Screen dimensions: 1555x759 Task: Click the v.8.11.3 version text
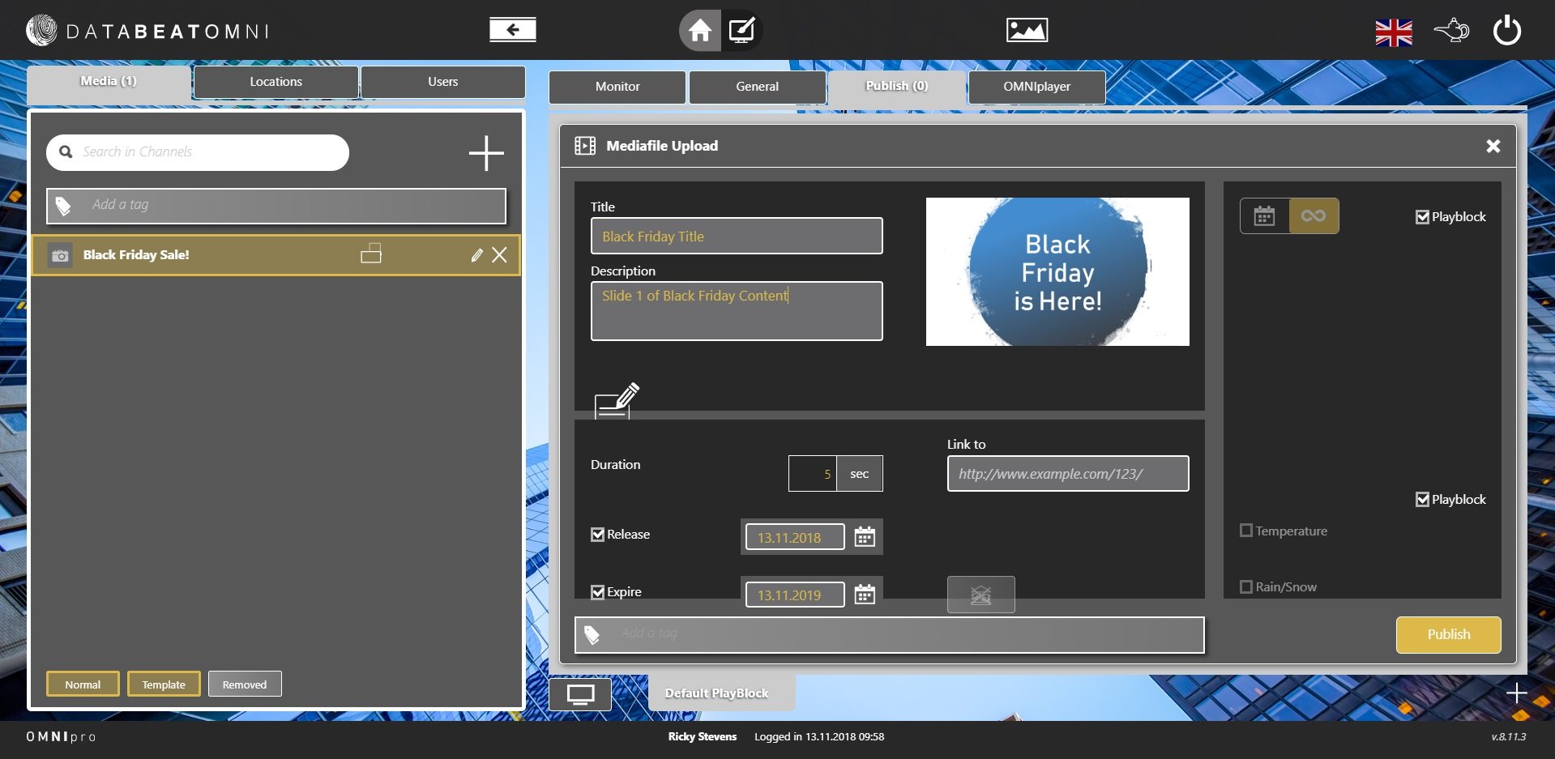pos(1509,737)
